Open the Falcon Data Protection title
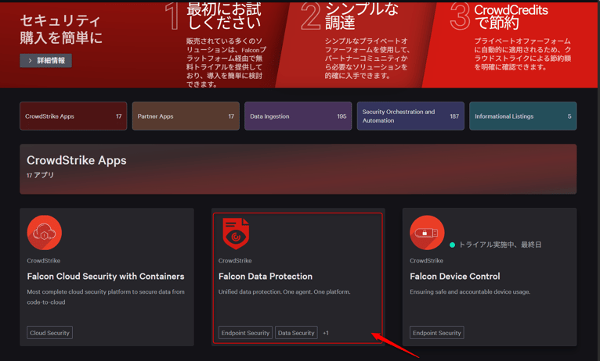 [266, 277]
